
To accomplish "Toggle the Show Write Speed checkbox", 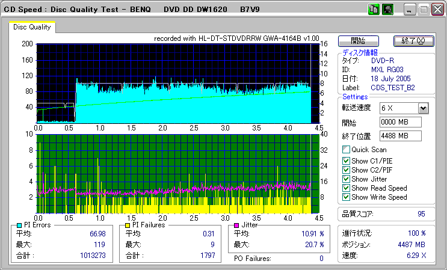I will click(x=346, y=197).
